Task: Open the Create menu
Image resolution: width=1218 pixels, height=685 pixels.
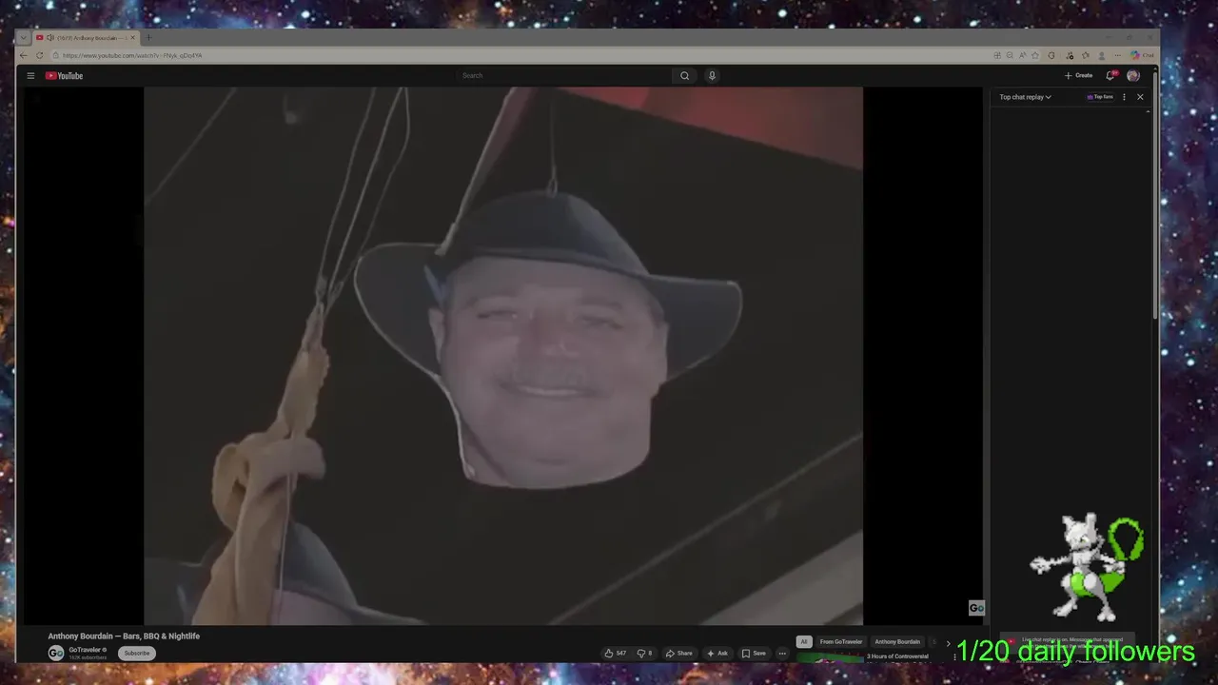Action: click(1078, 76)
